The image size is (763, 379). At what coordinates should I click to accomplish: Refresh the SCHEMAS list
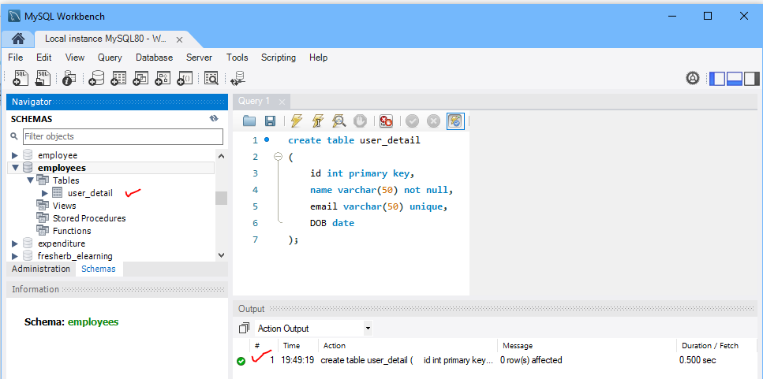tap(214, 118)
